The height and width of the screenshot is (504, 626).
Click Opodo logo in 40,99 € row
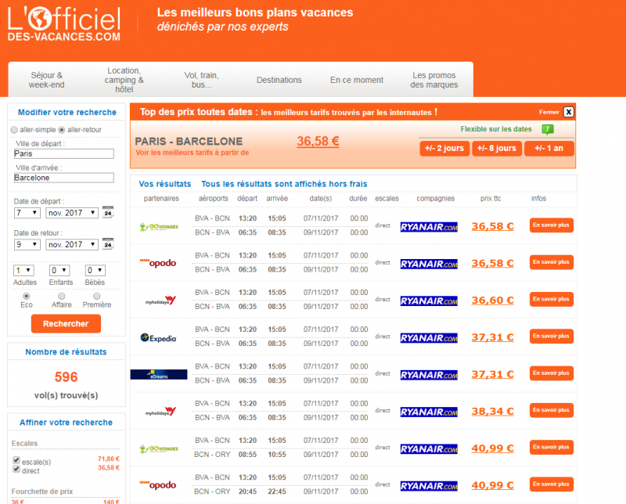pyautogui.click(x=158, y=485)
